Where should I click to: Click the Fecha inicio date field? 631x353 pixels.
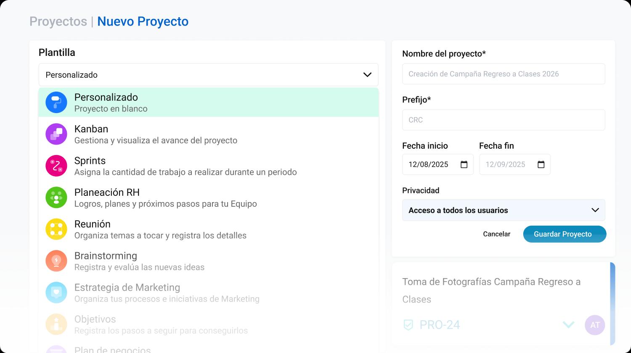[438, 164]
